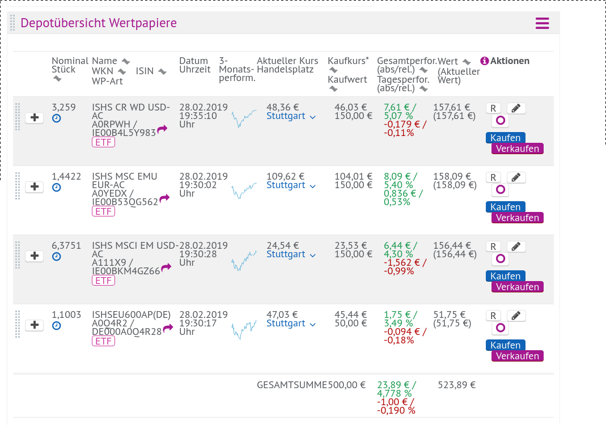This screenshot has height=425, width=606.
Task: Expand the ISHS CR WD USD-AC row with plus
Action: click(35, 117)
